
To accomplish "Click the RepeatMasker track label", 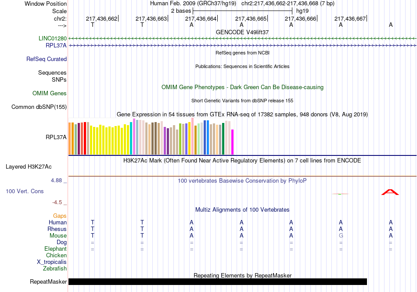I will point(48,281).
